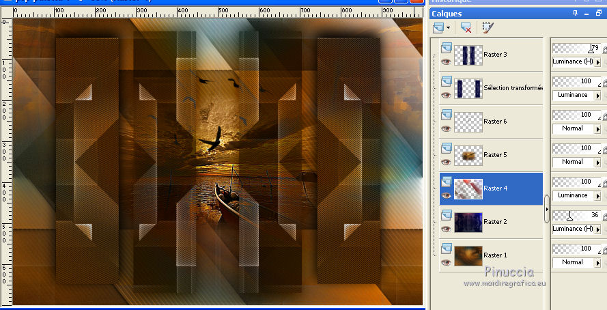The height and width of the screenshot is (310, 607).
Task: Select the Raster 2 layer thumbnail
Action: point(468,222)
